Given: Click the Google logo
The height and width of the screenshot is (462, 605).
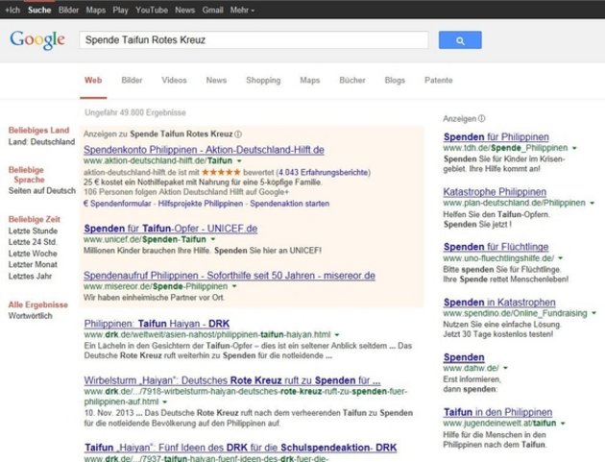Looking at the screenshot, I should click(37, 40).
